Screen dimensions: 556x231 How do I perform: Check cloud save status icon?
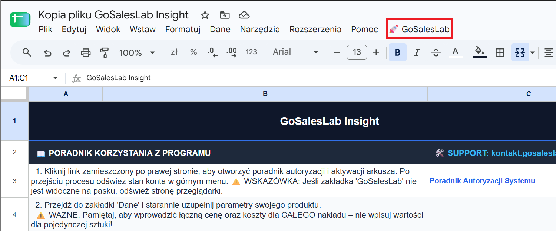244,15
